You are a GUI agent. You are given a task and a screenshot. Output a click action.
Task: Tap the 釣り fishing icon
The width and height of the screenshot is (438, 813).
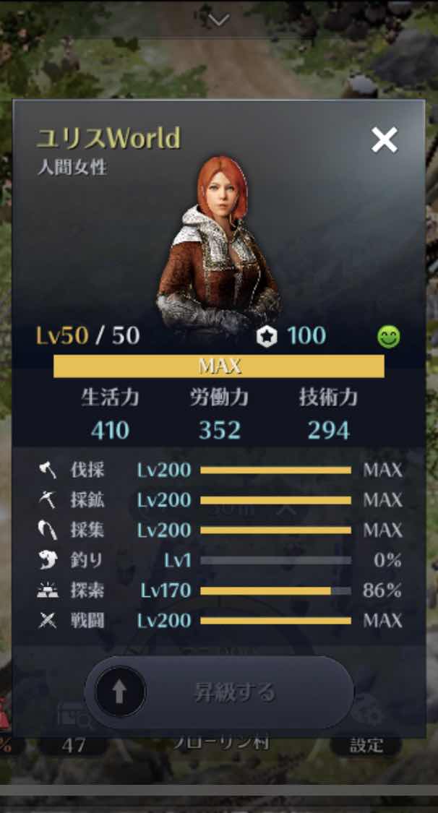(x=48, y=560)
